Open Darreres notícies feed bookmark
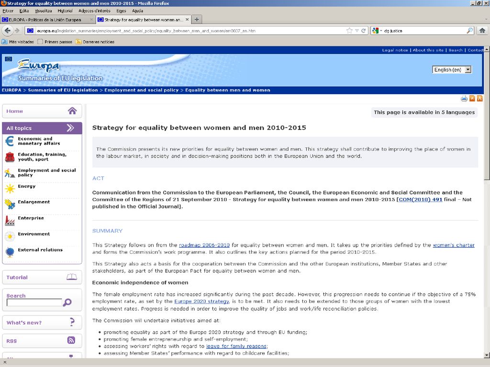Image resolution: width=490 pixels, height=367 pixels. (95, 42)
